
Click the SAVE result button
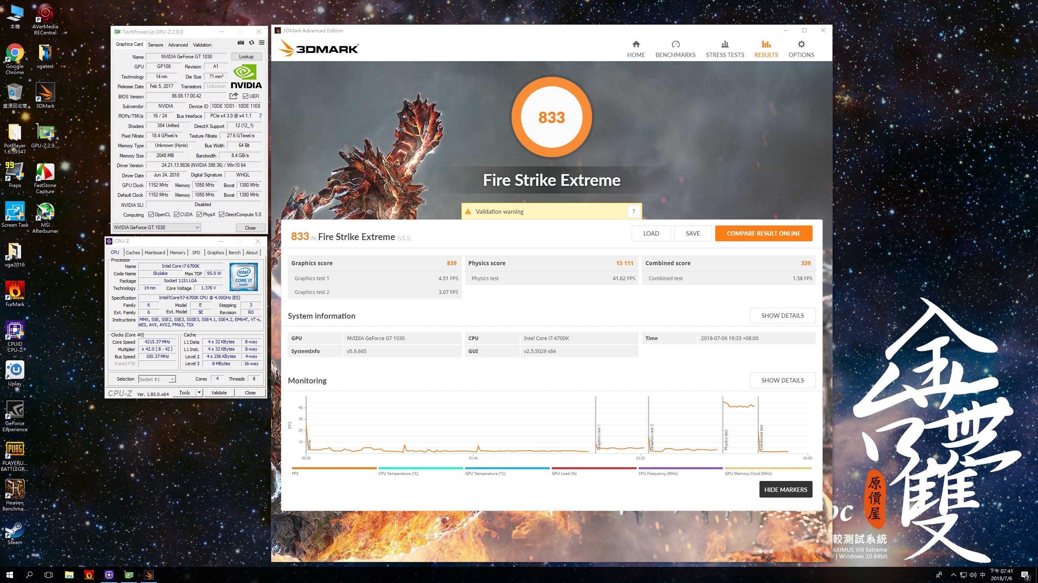point(693,234)
